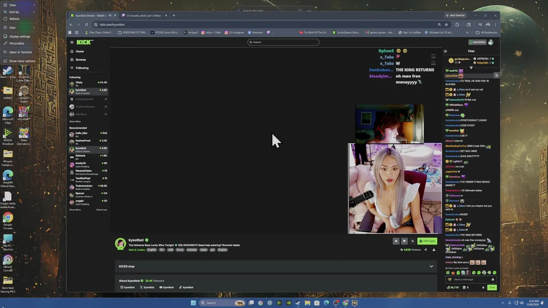
Task: Click the reply arrow on highlighted message
Action: (497, 75)
